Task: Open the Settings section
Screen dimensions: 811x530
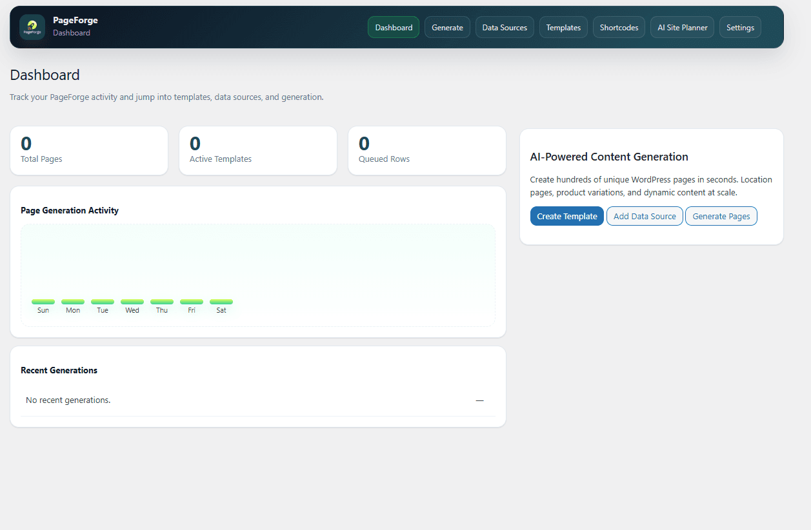Action: (x=740, y=27)
